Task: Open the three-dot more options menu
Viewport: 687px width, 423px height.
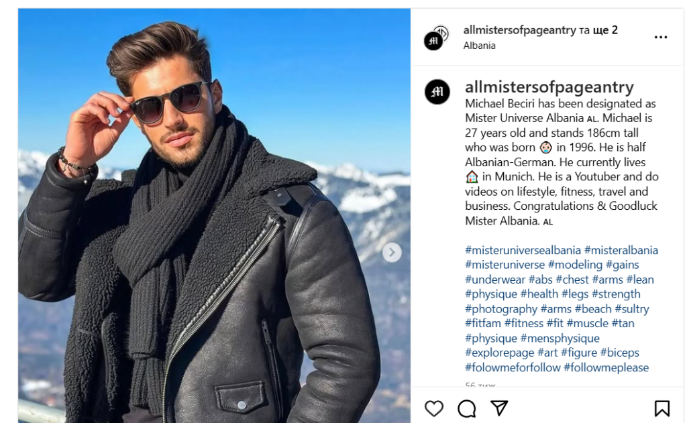Action: [661, 38]
